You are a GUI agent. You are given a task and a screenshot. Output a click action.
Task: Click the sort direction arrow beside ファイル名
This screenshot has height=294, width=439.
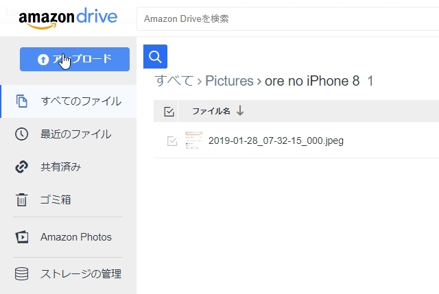pos(240,111)
